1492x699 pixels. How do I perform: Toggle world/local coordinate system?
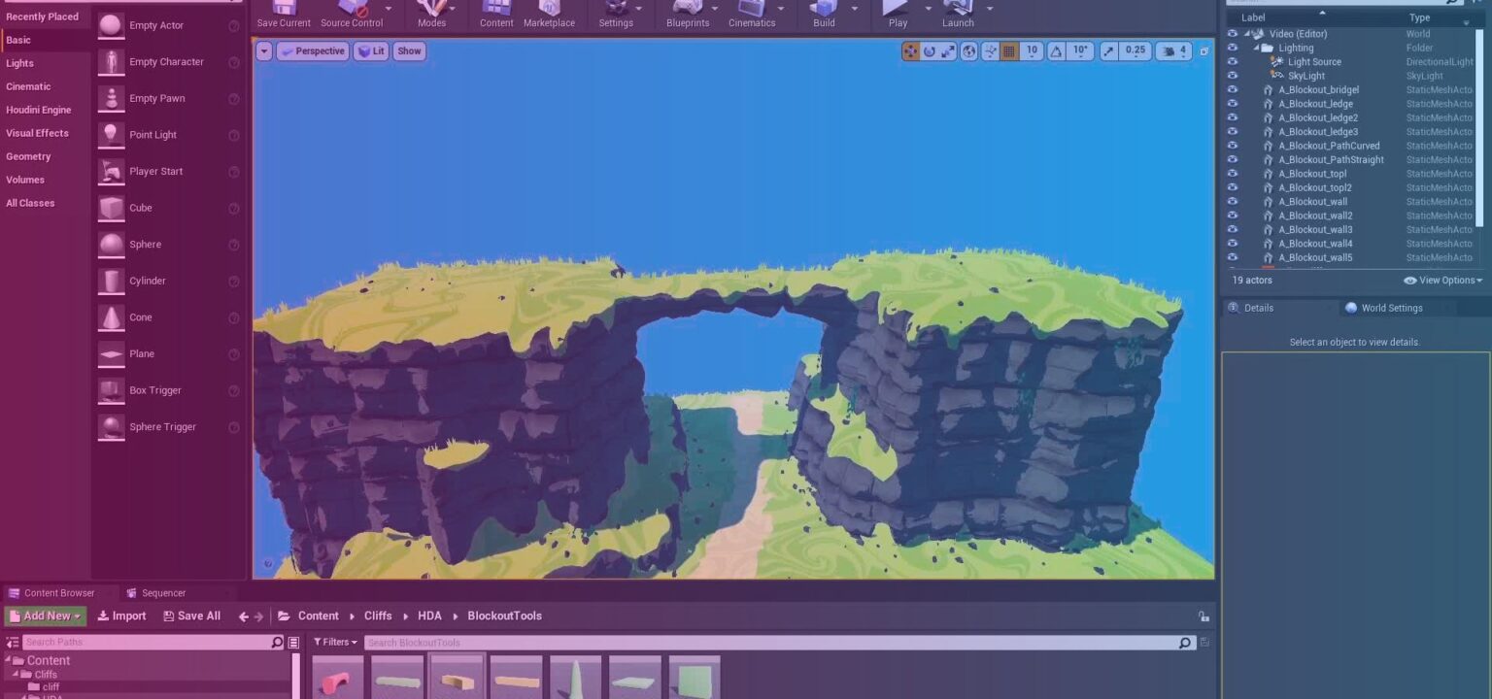pos(968,50)
